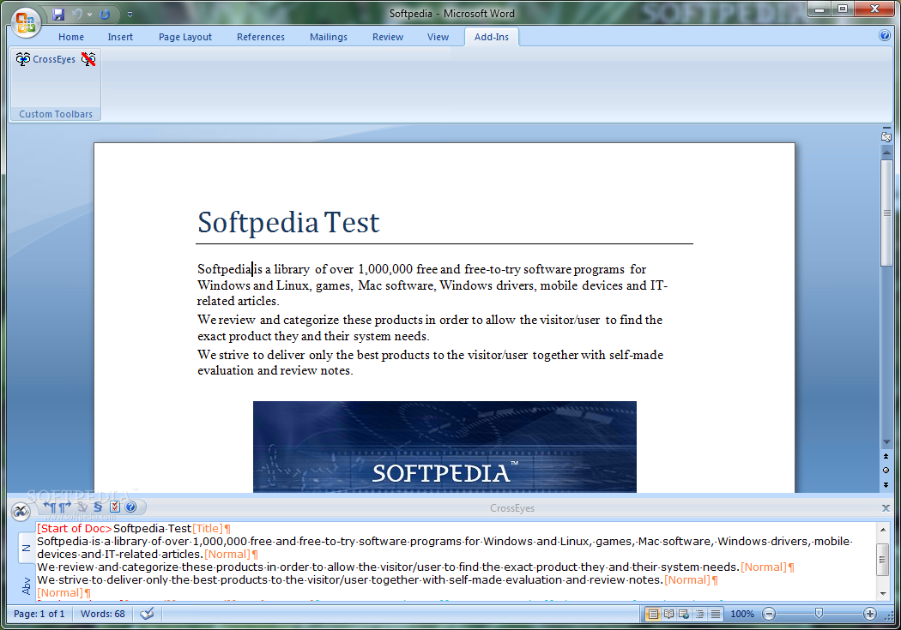This screenshot has width=901, height=630.
Task: Click the [Title] style tag in CrossEyes
Action: (208, 529)
